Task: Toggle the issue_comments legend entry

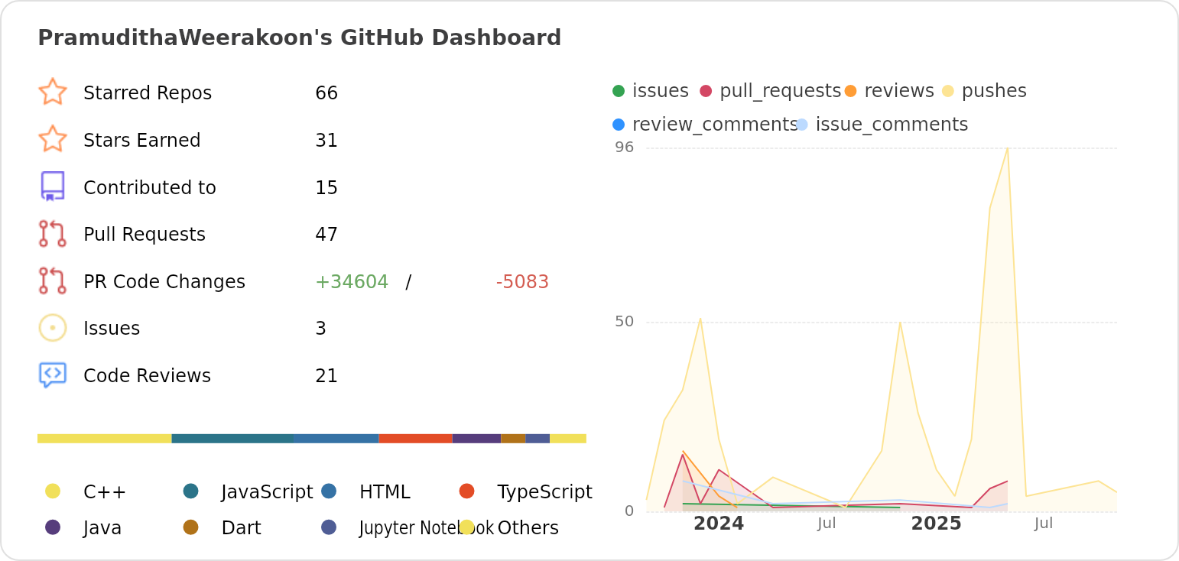Action: pyautogui.click(x=801, y=124)
